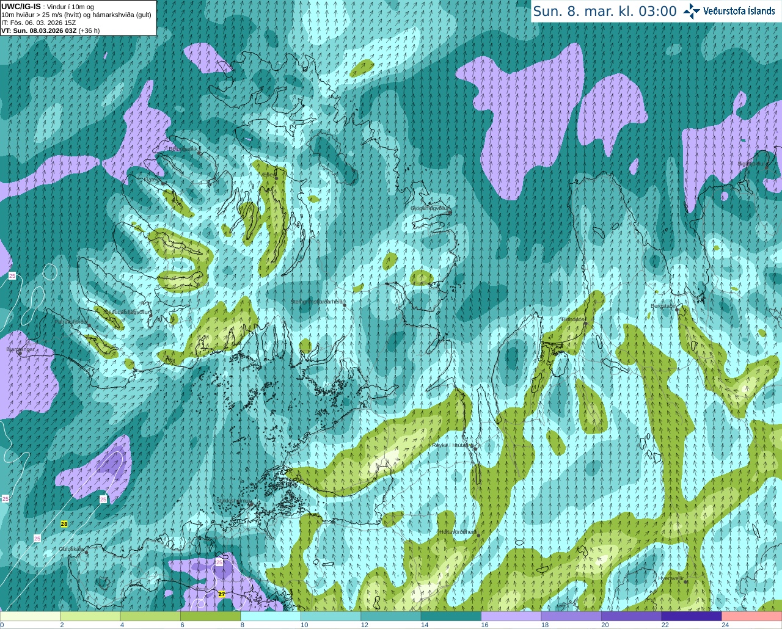Pick the medium teal 12–14 m/s legend swatch

391,616
